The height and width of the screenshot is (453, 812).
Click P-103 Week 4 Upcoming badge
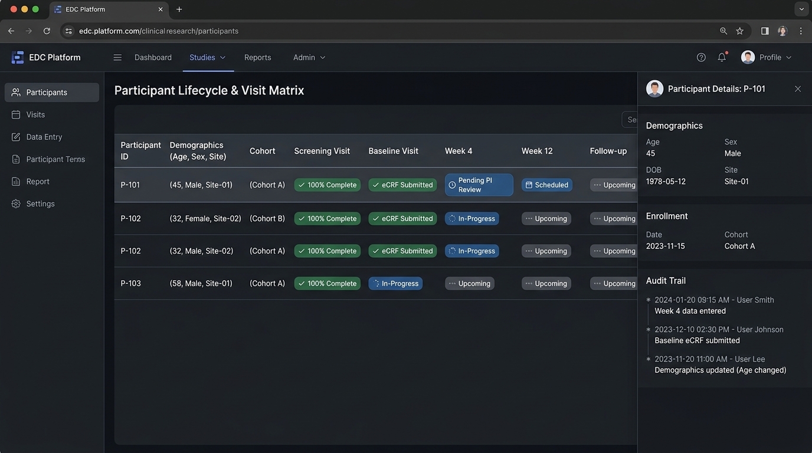click(469, 283)
